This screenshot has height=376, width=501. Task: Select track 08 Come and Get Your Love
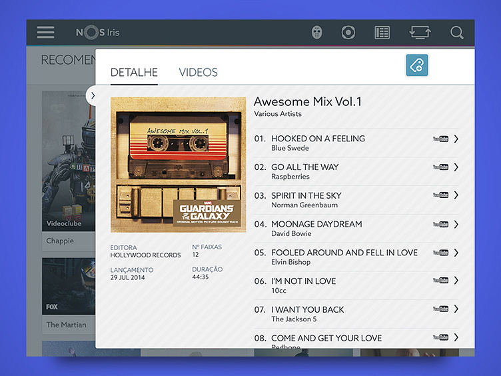tap(326, 338)
